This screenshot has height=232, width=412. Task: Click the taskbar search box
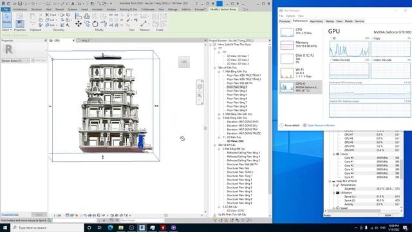pyautogui.click(x=47, y=227)
